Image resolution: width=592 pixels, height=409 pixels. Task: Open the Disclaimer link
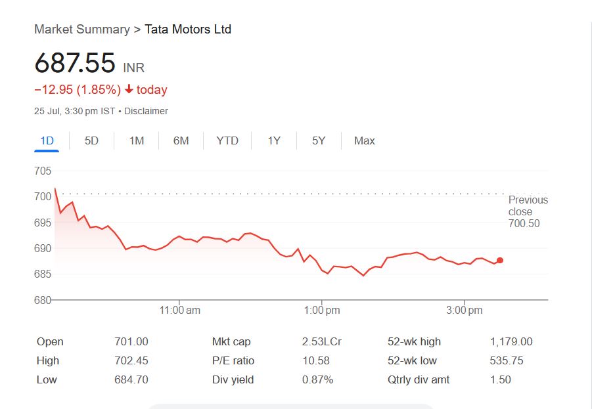[x=146, y=111]
